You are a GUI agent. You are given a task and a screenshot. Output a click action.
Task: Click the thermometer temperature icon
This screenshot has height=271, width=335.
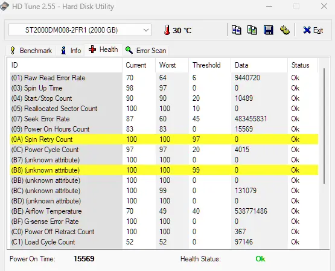167,30
